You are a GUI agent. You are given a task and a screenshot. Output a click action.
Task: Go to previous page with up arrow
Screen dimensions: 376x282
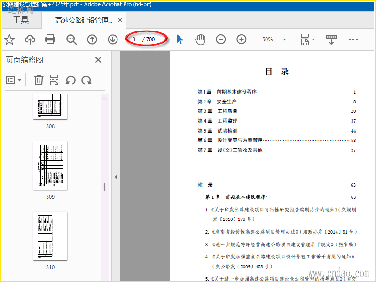92,39
